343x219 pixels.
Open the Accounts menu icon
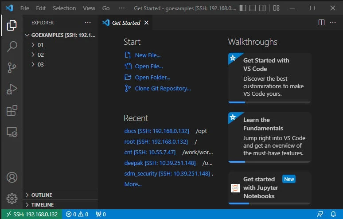12,177
